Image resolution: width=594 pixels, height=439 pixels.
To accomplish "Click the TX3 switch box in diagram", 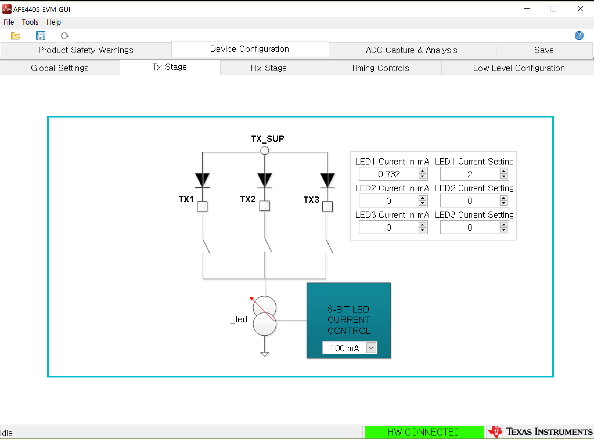I will coord(327,206).
